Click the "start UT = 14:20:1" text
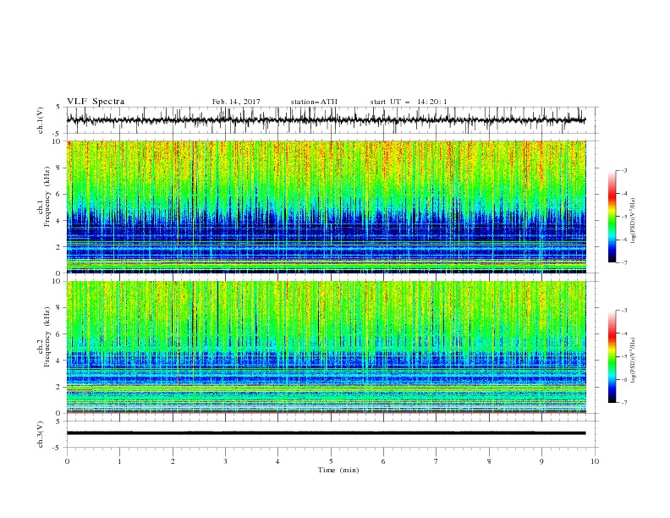The height and width of the screenshot is (518, 670). pyautogui.click(x=409, y=102)
